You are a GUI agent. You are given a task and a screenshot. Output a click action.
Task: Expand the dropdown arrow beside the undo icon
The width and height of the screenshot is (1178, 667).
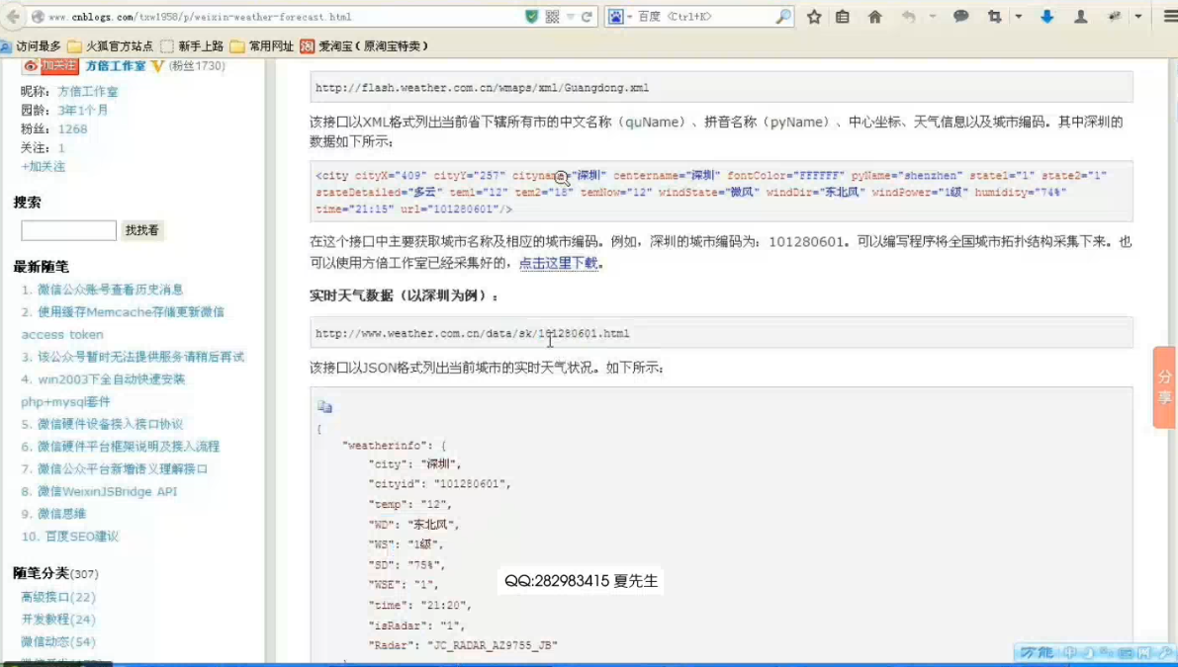pyautogui.click(x=932, y=17)
